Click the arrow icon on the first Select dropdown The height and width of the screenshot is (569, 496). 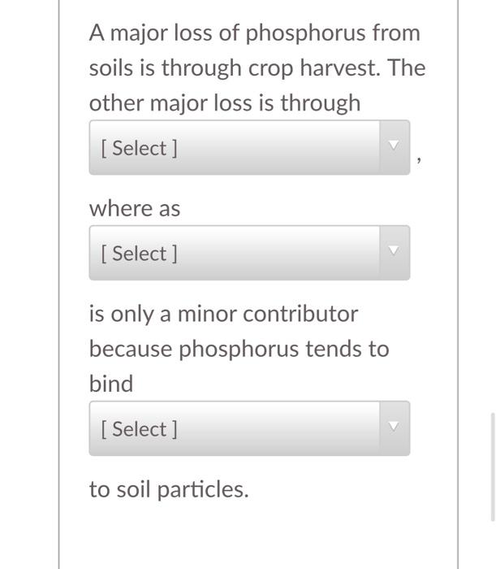pyautogui.click(x=394, y=146)
